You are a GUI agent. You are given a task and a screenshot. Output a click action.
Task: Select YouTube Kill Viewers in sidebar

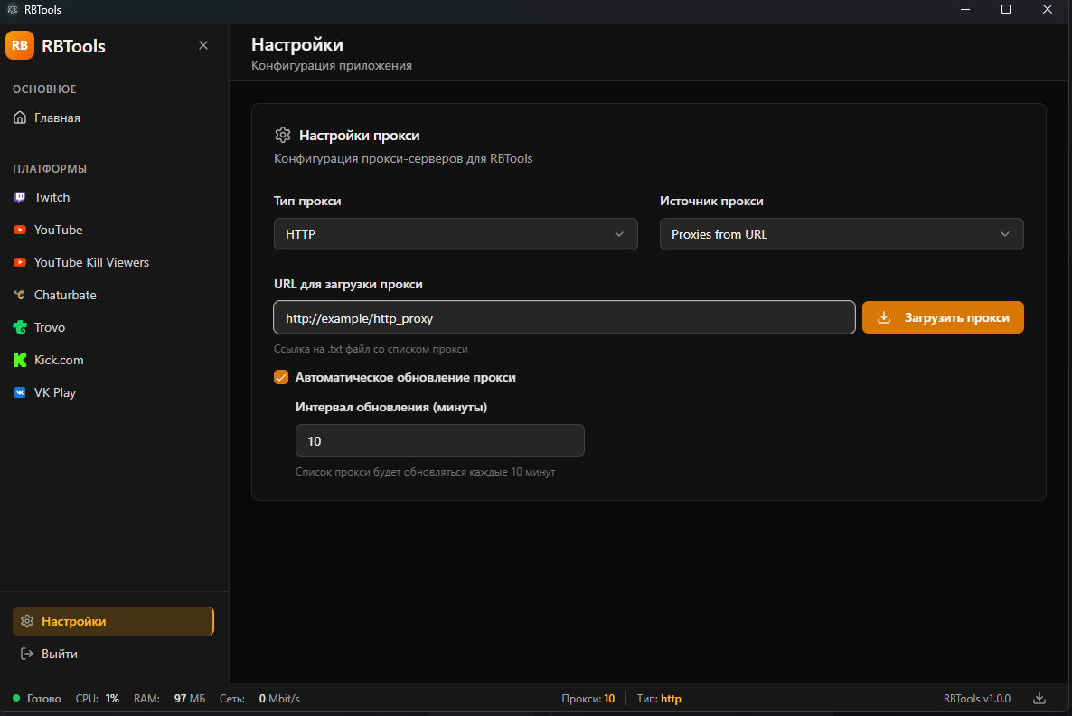point(91,262)
